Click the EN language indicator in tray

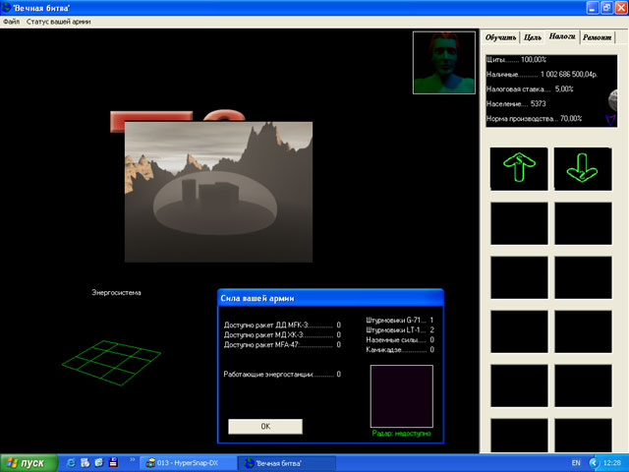[x=575, y=462]
